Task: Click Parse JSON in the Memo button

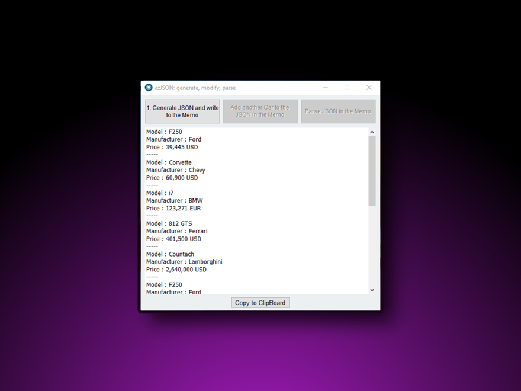Action: (x=337, y=111)
